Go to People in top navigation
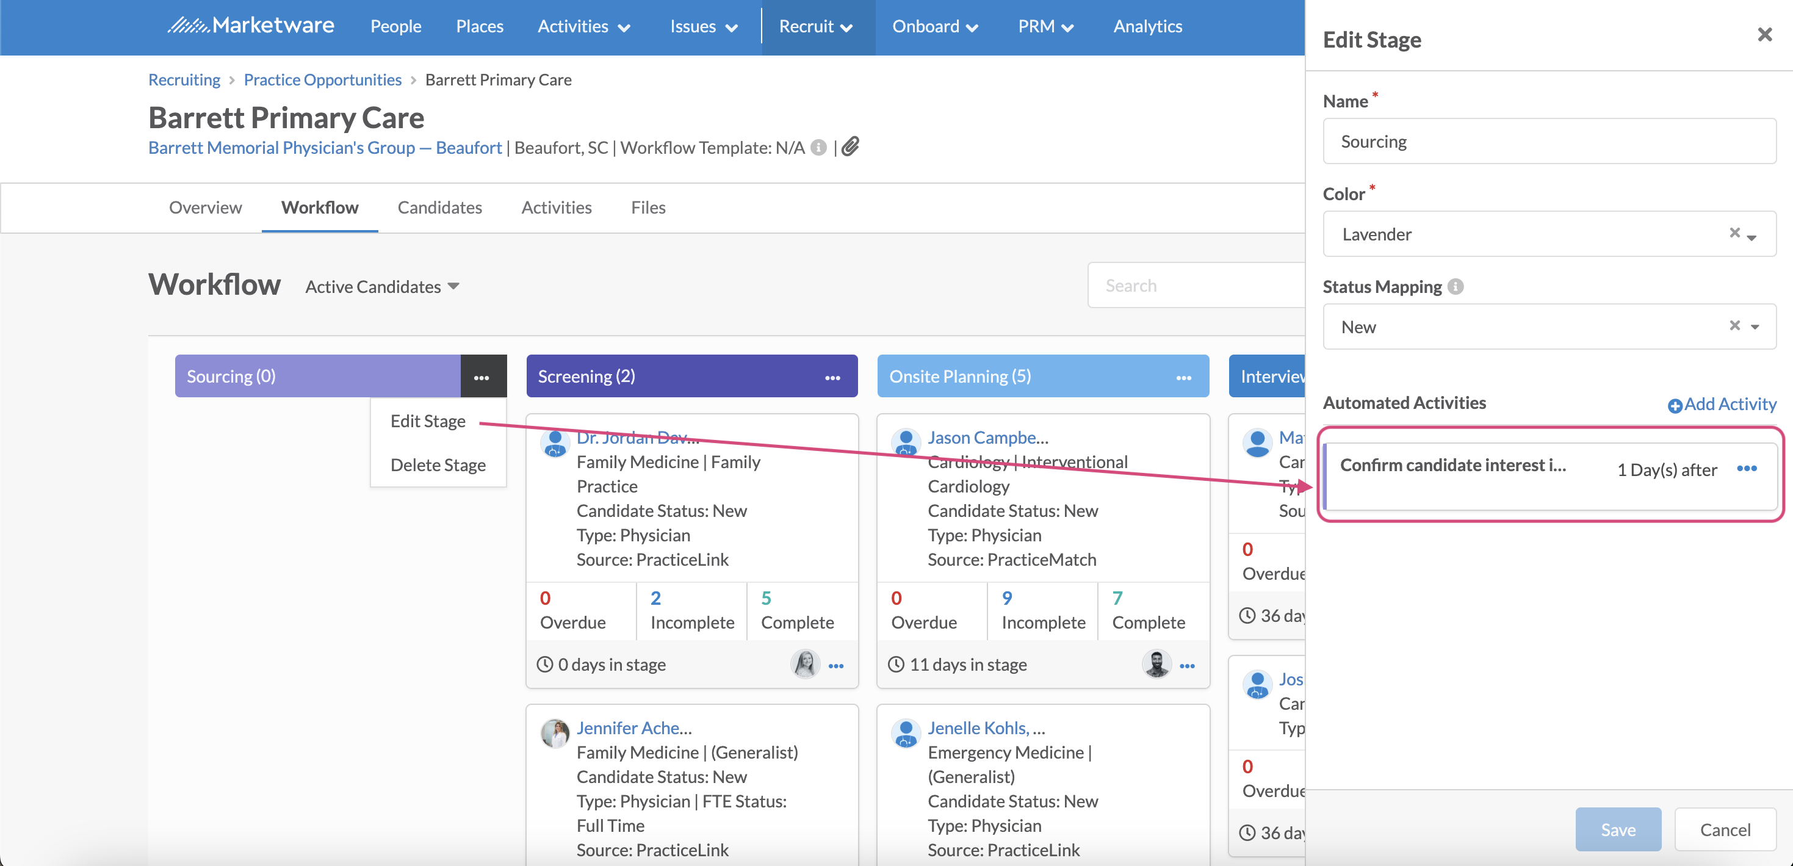 [395, 26]
